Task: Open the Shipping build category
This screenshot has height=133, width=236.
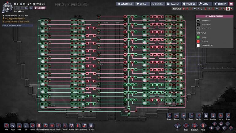Action: tap(84, 126)
